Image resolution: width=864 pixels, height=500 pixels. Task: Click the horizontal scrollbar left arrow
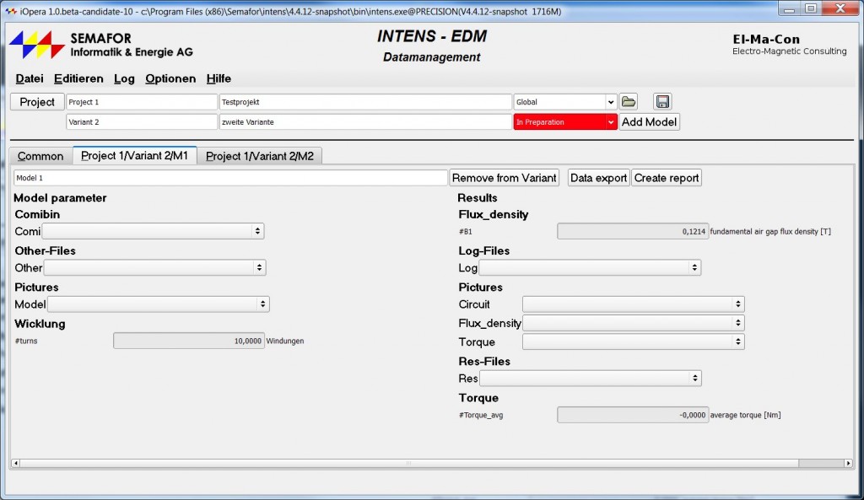[x=15, y=463]
